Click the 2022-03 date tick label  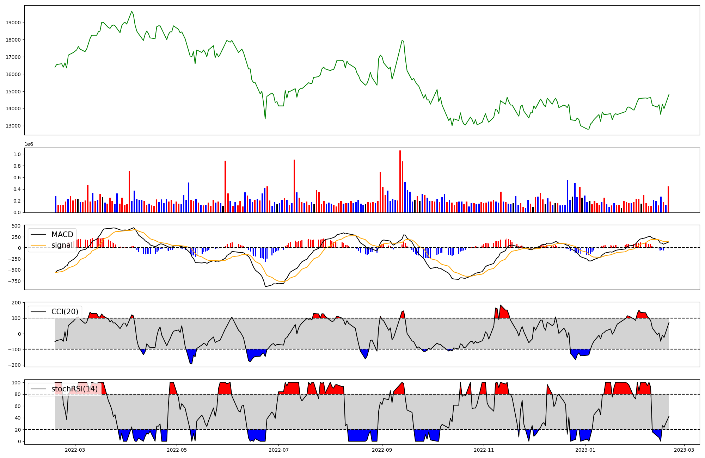(x=75, y=450)
